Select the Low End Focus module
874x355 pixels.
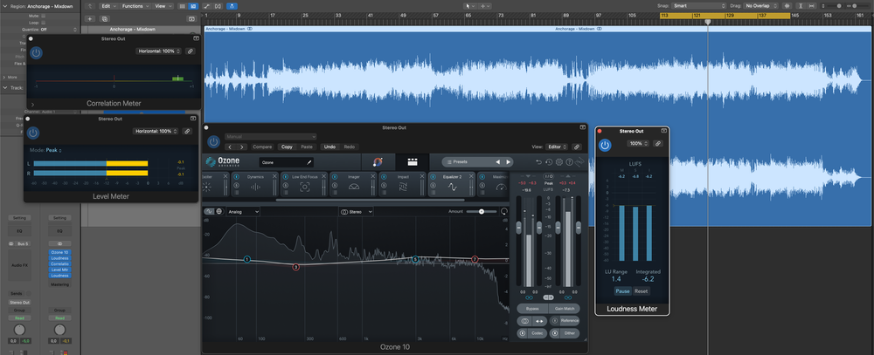304,184
